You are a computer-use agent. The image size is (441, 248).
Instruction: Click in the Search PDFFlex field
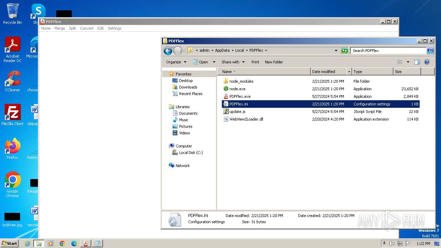click(389, 51)
